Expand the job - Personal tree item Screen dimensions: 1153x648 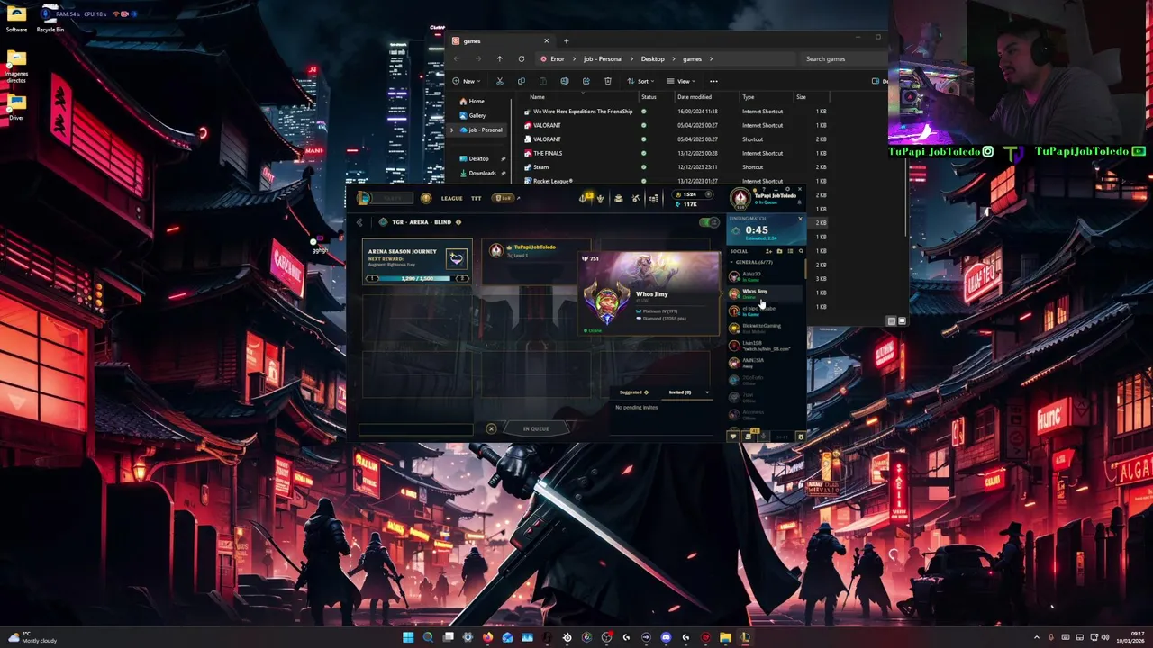point(452,130)
